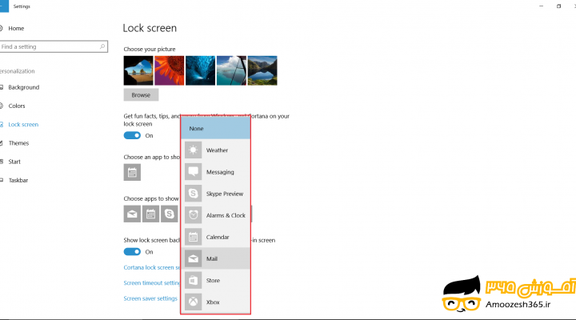Click the Store bag icon in dropdown

(194, 280)
